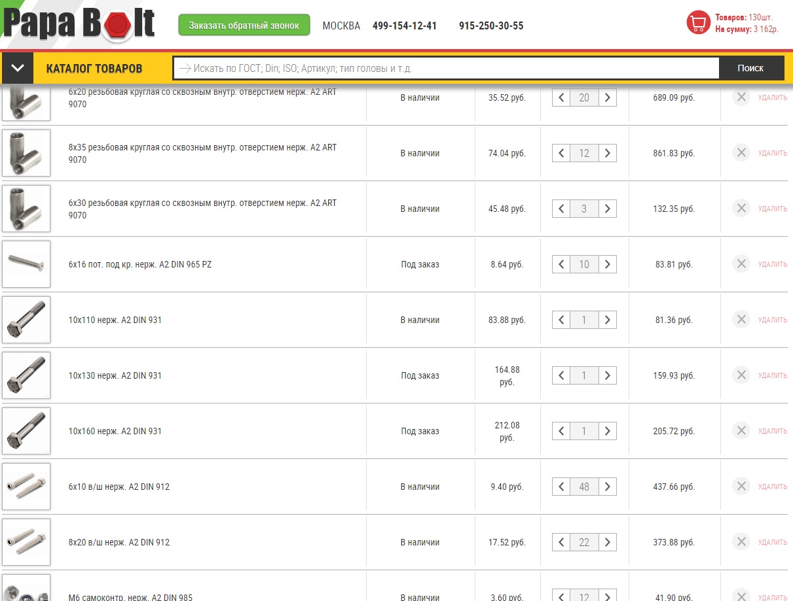Image resolution: width=793 pixels, height=601 pixels.
Task: Remove 8x35 резьбовая круглая via X icon
Action: tap(741, 153)
